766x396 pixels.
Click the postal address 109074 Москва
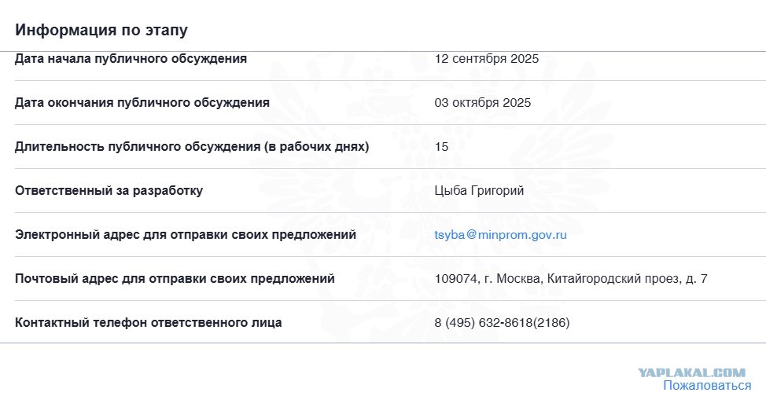click(x=571, y=279)
